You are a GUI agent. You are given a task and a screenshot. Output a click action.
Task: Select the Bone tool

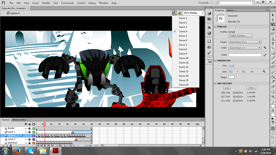(273, 72)
